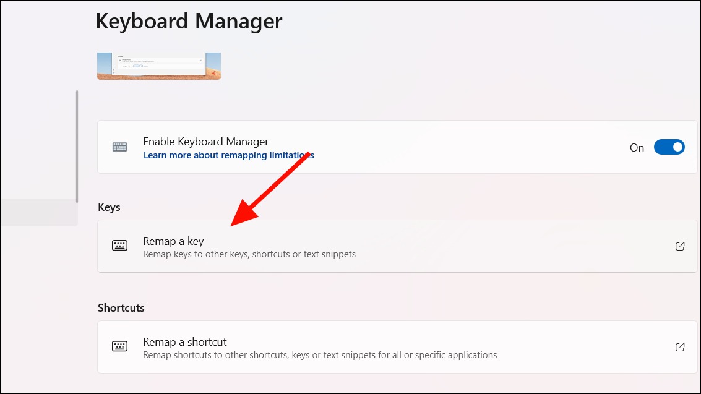
Task: Click the keyboard icon beside Enable Keyboard Manager
Action: 119,147
